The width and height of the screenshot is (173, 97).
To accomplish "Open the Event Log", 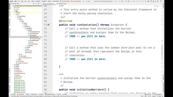I will [148, 94].
